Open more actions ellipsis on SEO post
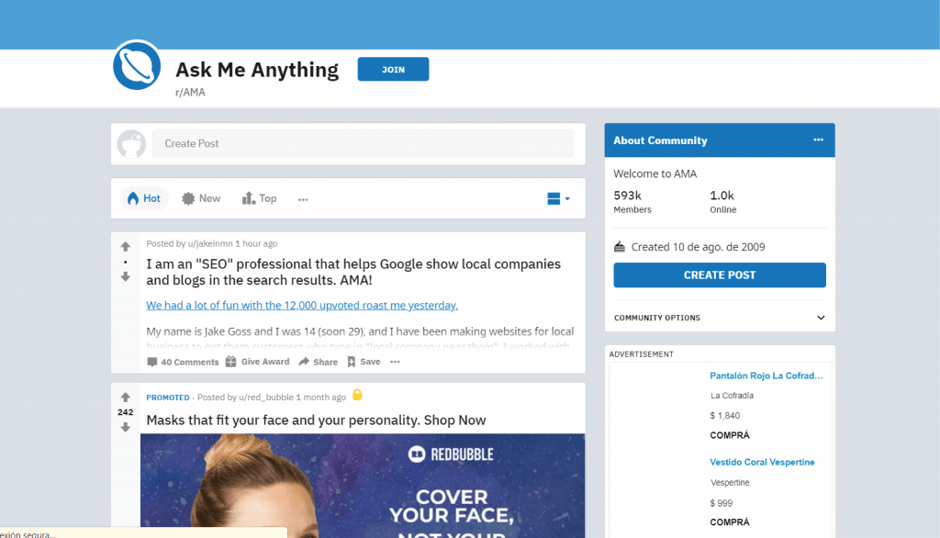The image size is (940, 538). [395, 362]
